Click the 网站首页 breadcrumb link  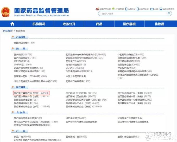click(8, 31)
